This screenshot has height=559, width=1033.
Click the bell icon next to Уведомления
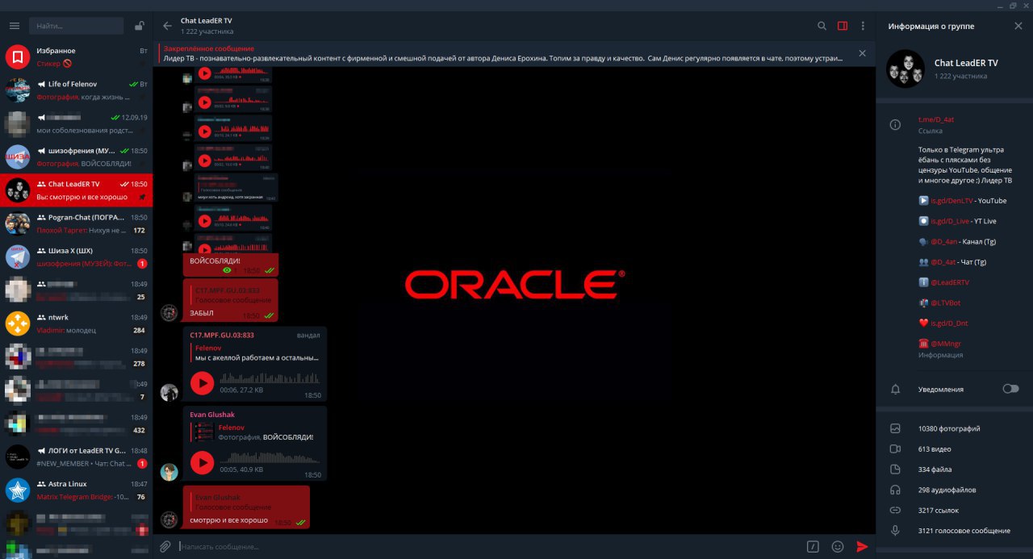895,389
